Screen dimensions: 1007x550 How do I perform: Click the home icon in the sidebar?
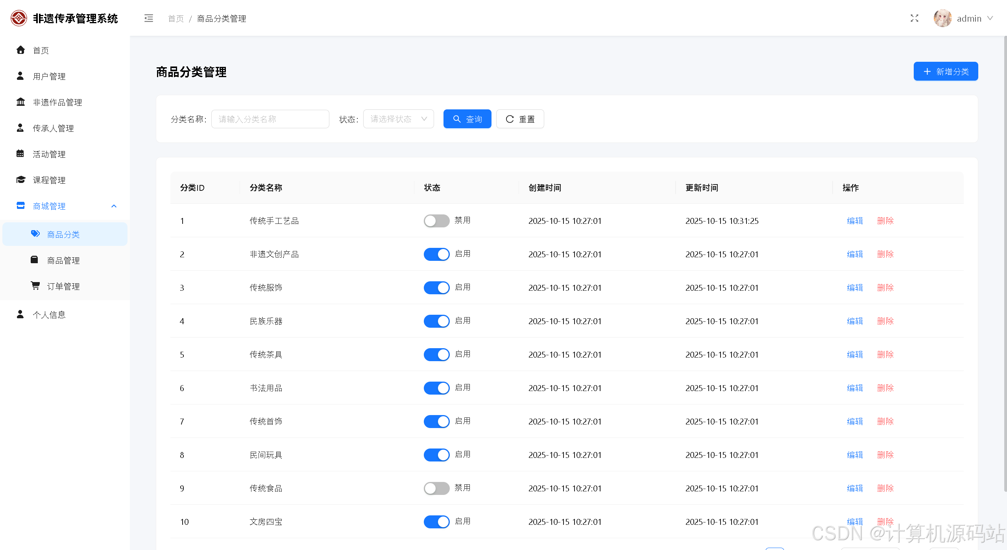click(x=20, y=50)
